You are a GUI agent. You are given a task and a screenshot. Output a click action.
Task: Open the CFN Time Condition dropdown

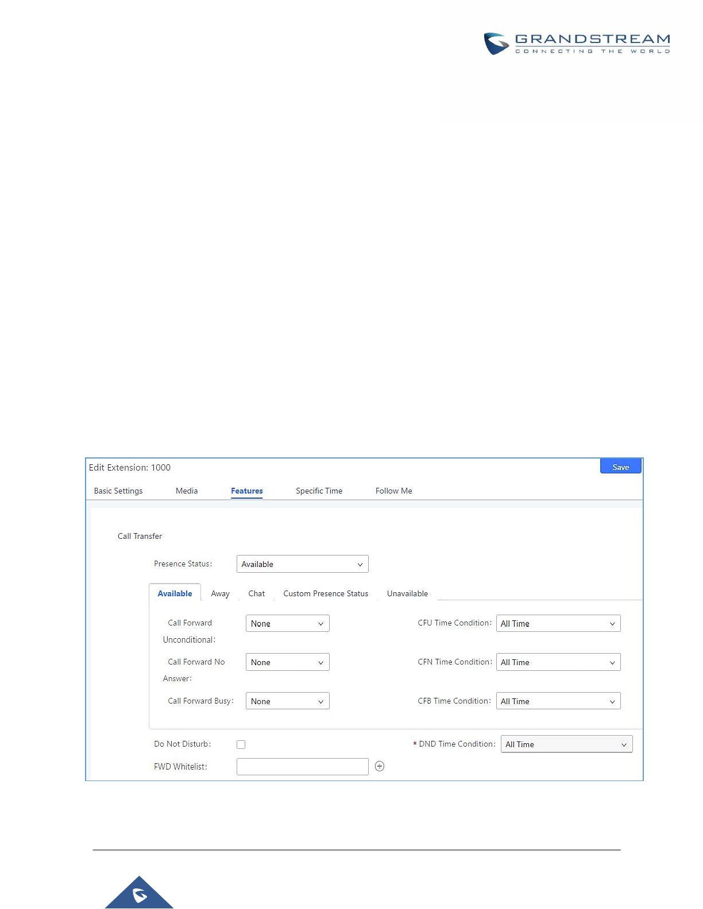click(x=558, y=662)
